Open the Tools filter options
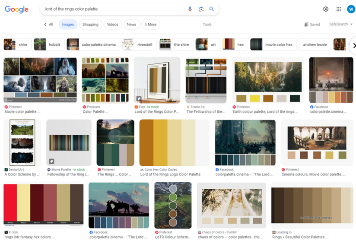The image size is (356, 244). (207, 25)
